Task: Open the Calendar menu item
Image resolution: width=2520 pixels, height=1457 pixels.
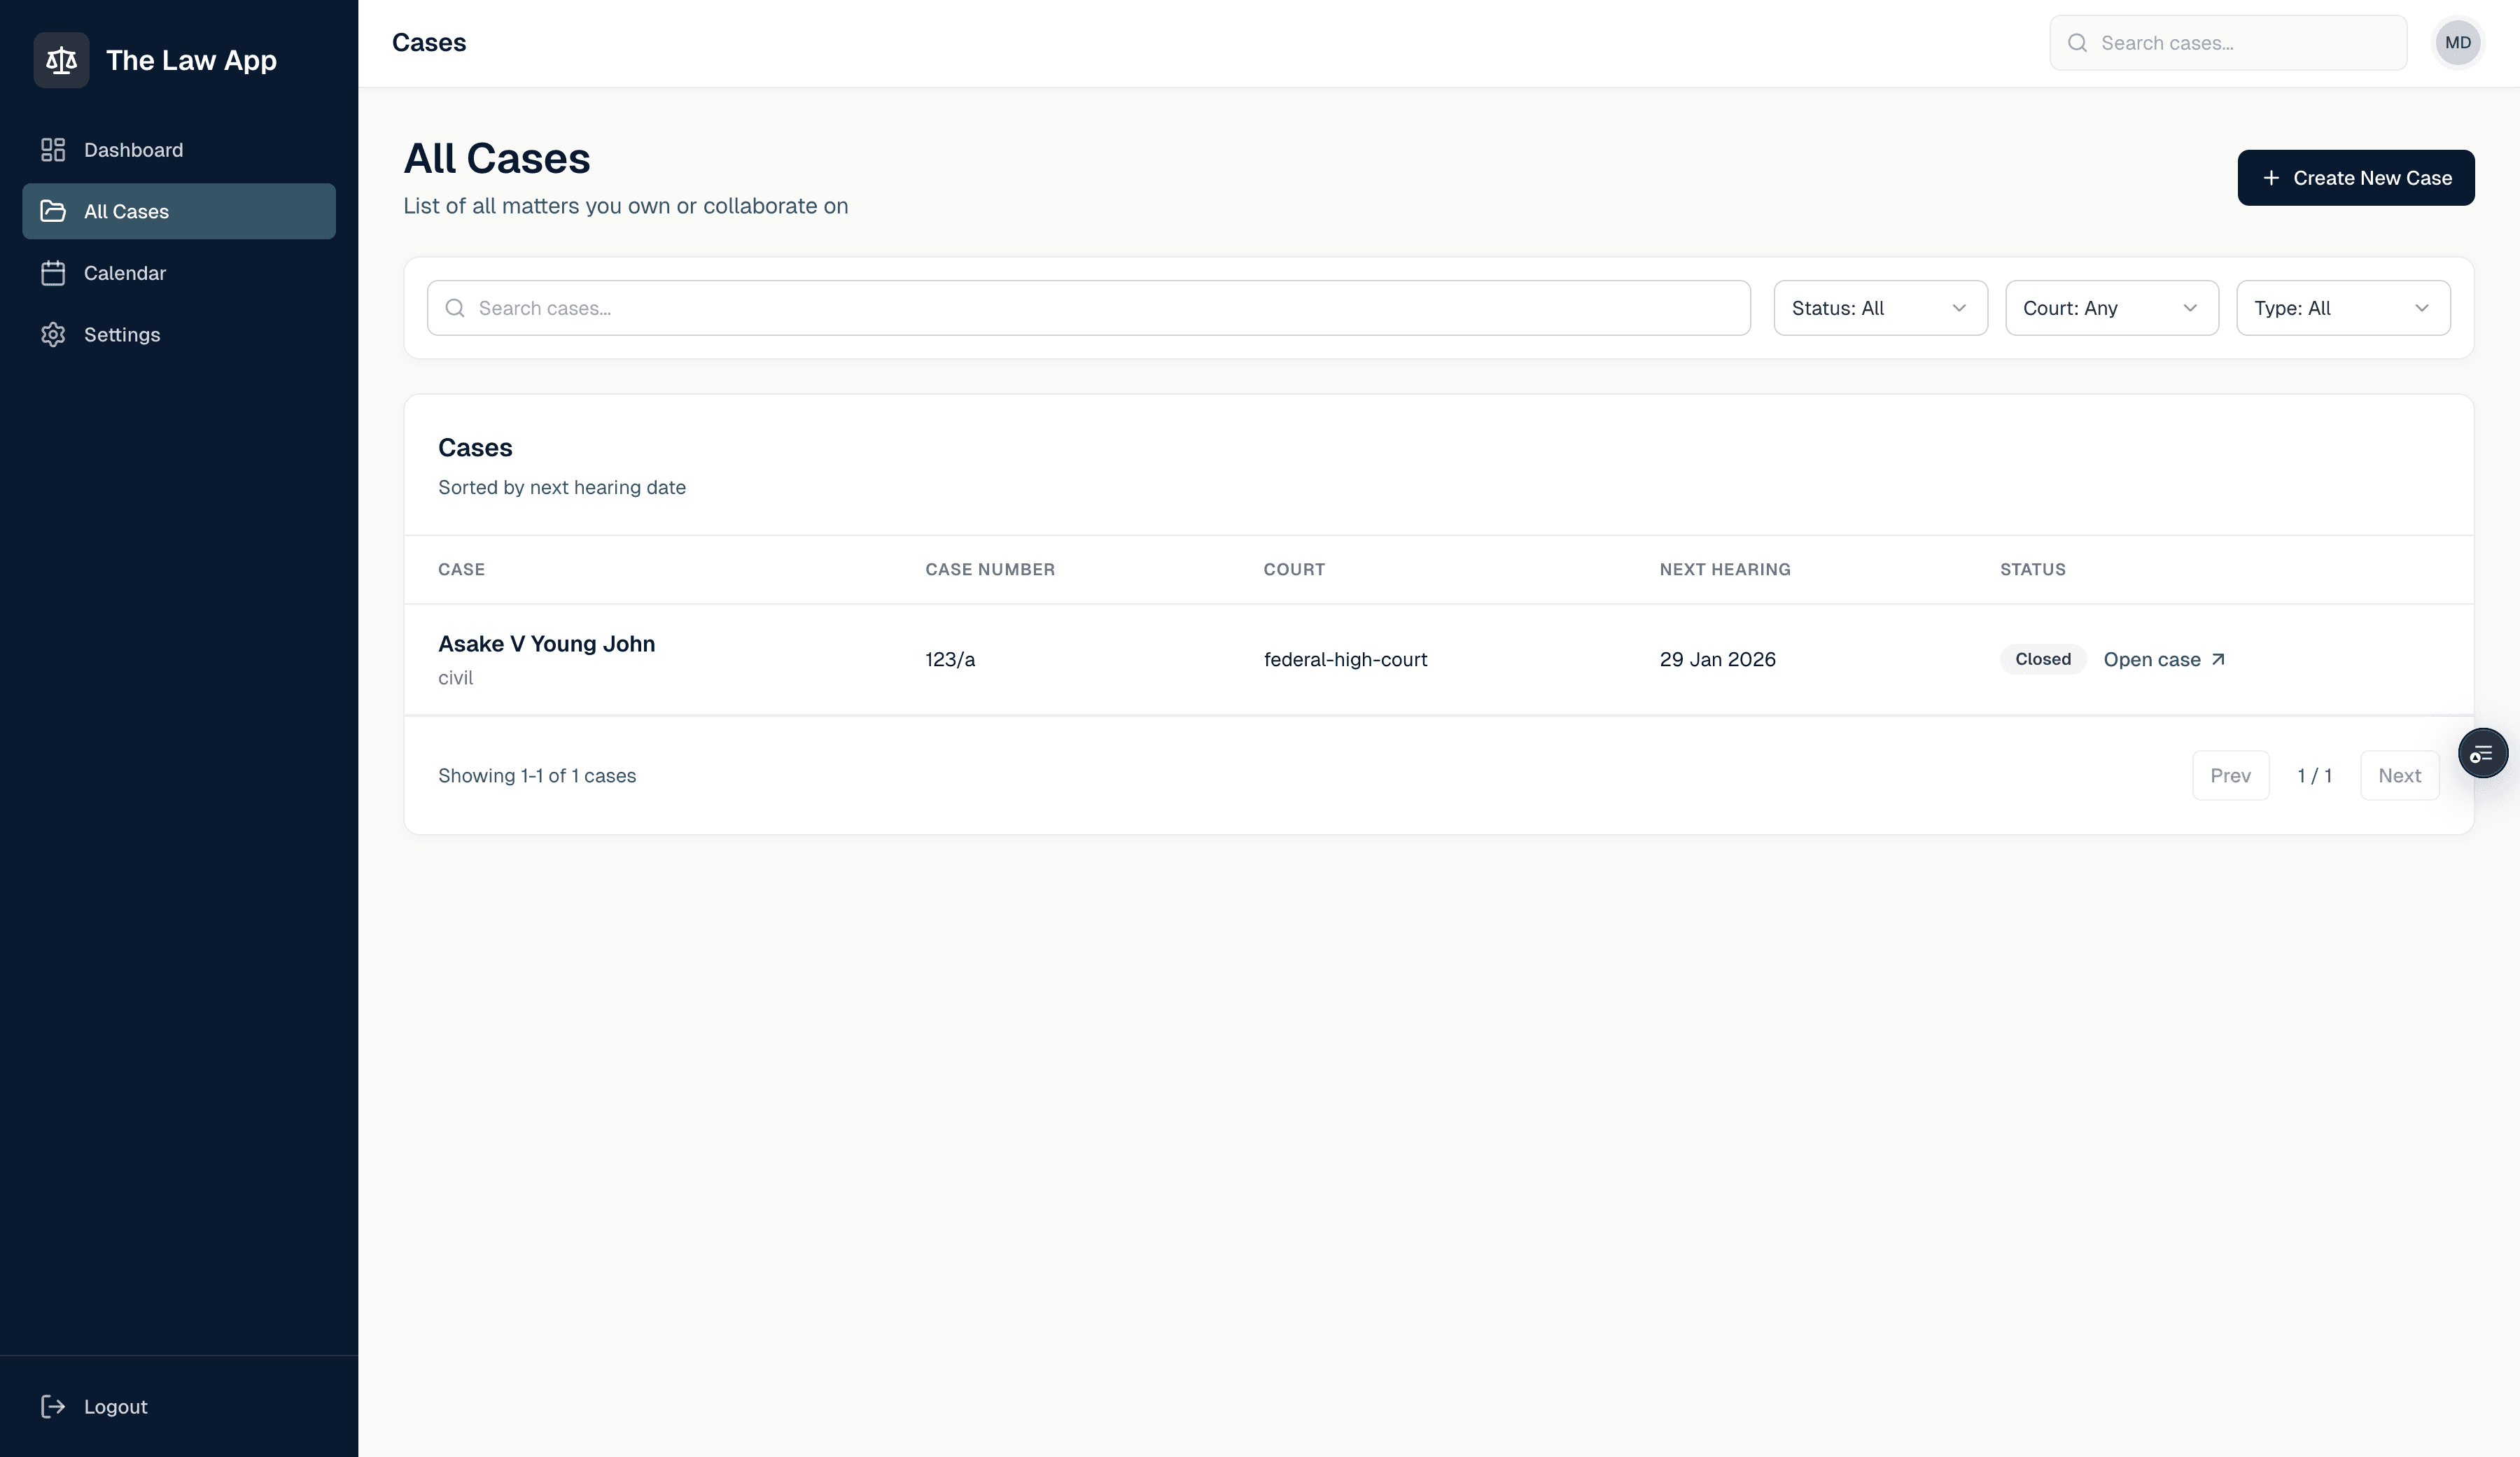Action: pyautogui.click(x=125, y=273)
